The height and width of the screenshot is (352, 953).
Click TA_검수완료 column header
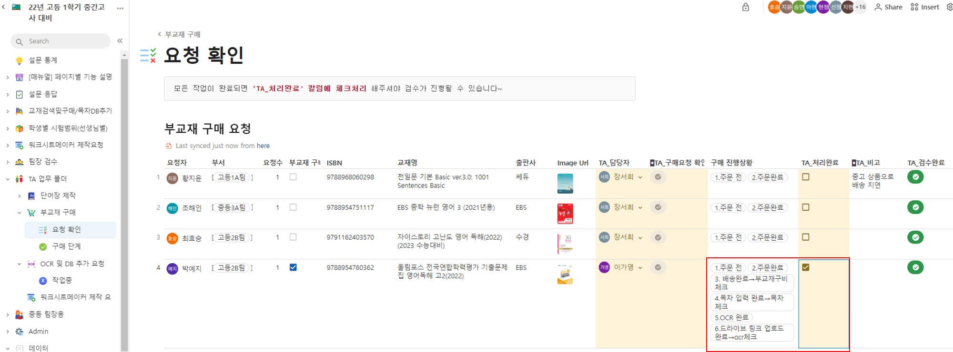pos(926,163)
